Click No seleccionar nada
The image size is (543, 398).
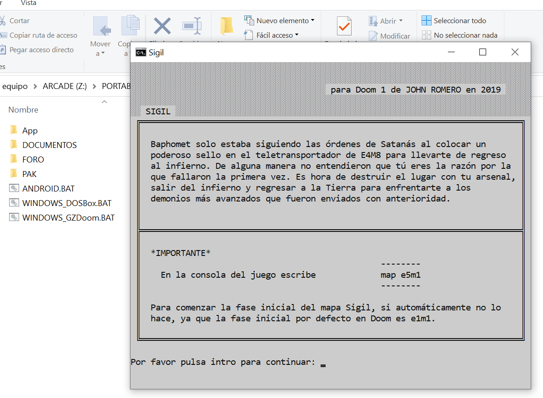(465, 35)
